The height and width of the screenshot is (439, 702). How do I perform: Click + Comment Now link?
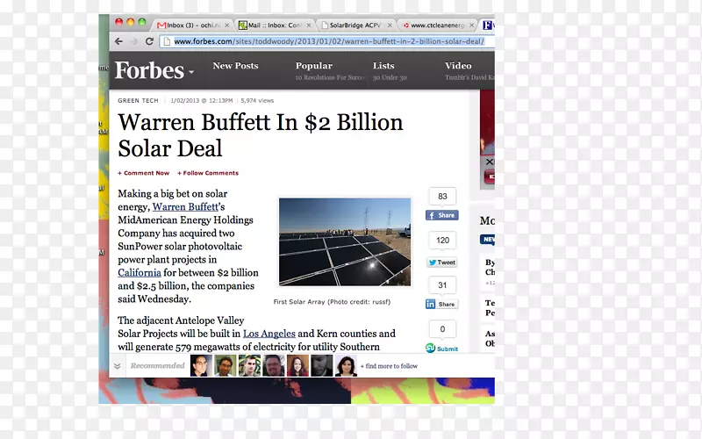coord(144,173)
